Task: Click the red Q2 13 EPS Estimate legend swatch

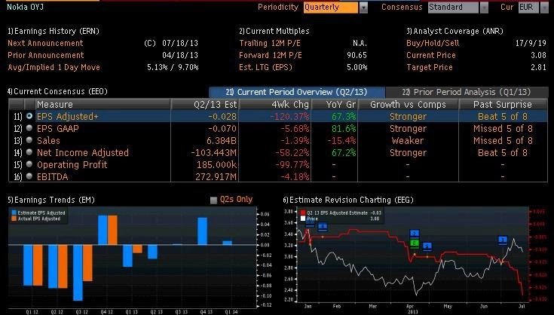Action: pos(303,213)
